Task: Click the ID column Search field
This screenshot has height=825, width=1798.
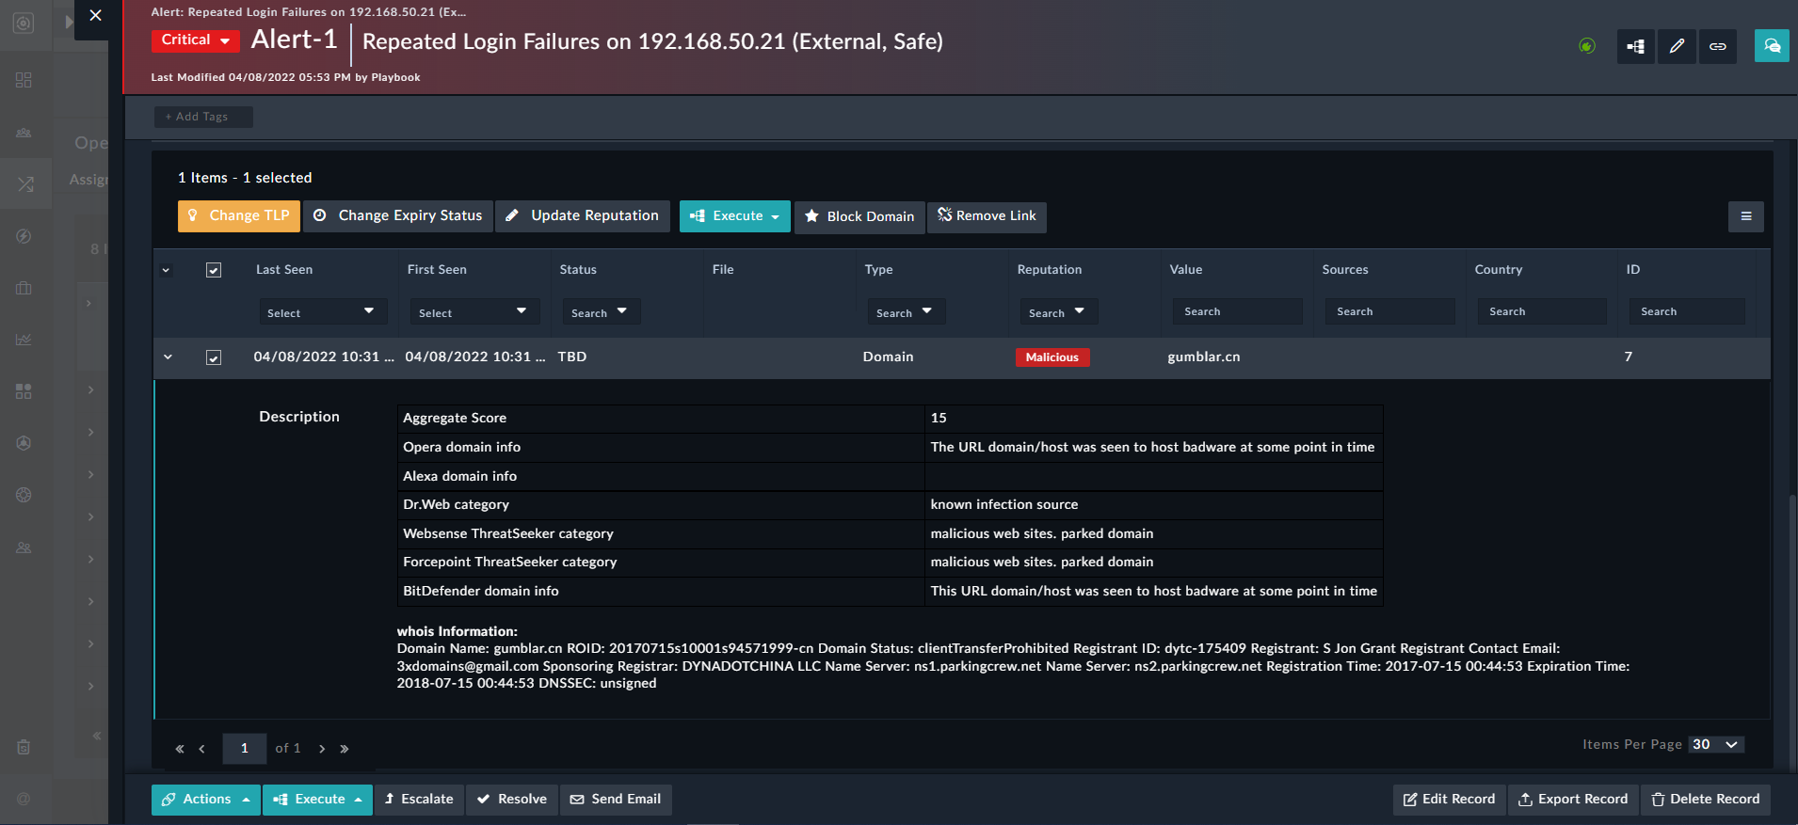Action: 1687,311
